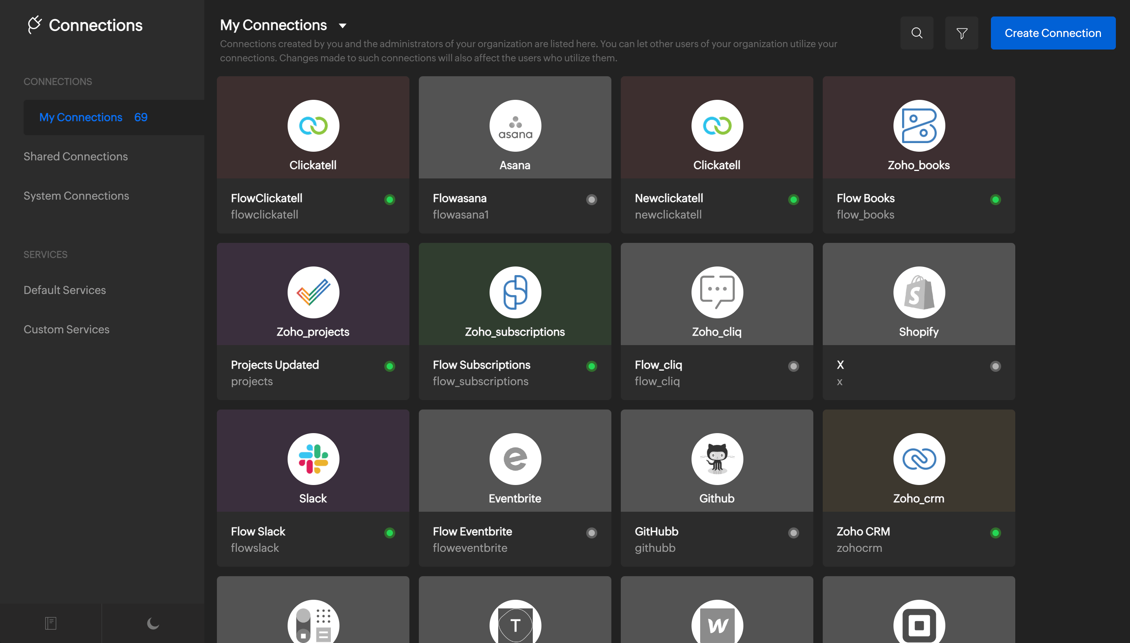
Task: Click the flow_subscriptions link name text
Action: [480, 381]
